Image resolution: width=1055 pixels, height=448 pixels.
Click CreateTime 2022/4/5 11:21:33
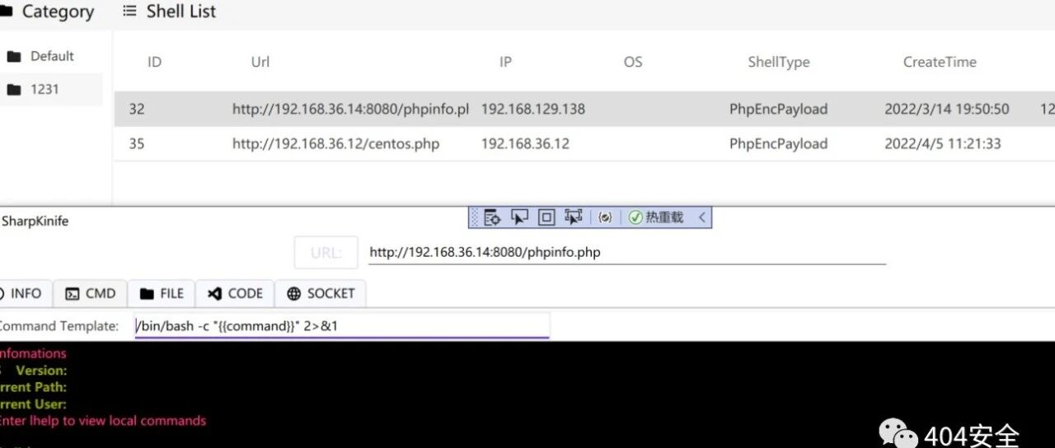tap(943, 143)
